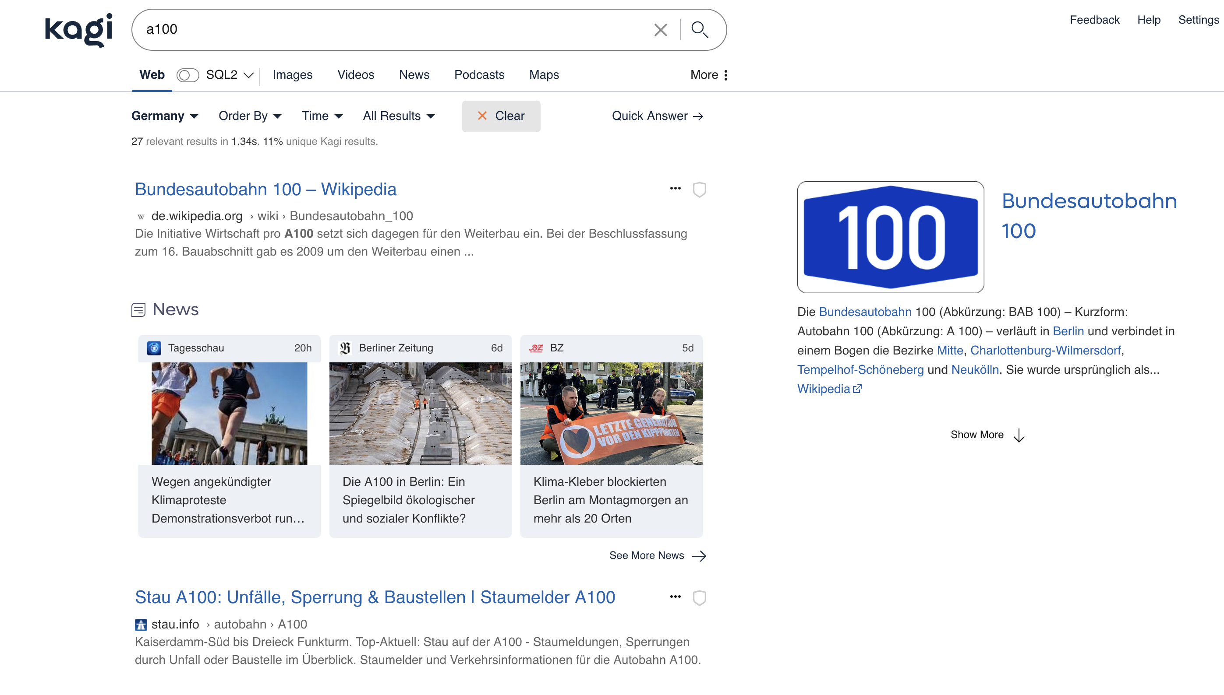Click shield icon beside Staumelder result
1224x695 pixels.
(699, 598)
